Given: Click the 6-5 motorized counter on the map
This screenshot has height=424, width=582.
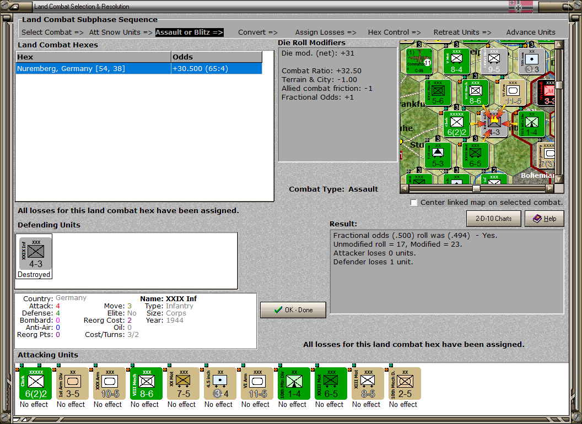Looking at the screenshot, I should tap(476, 155).
